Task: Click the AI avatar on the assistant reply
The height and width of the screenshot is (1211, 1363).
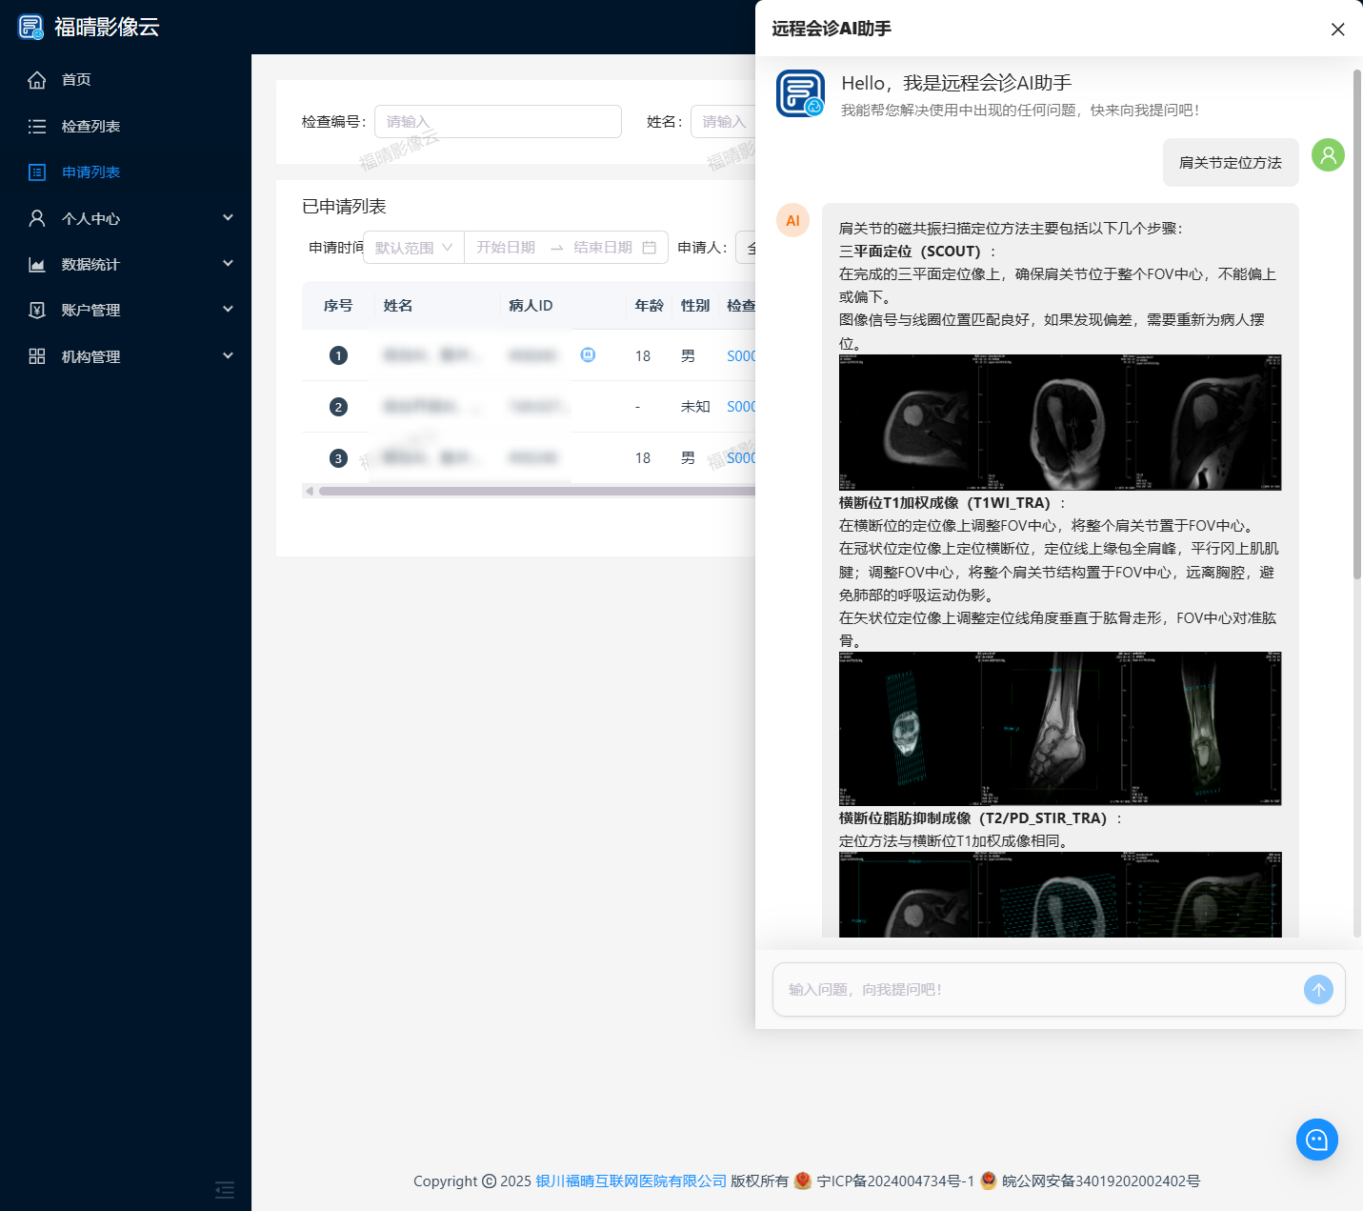Action: coord(792,220)
